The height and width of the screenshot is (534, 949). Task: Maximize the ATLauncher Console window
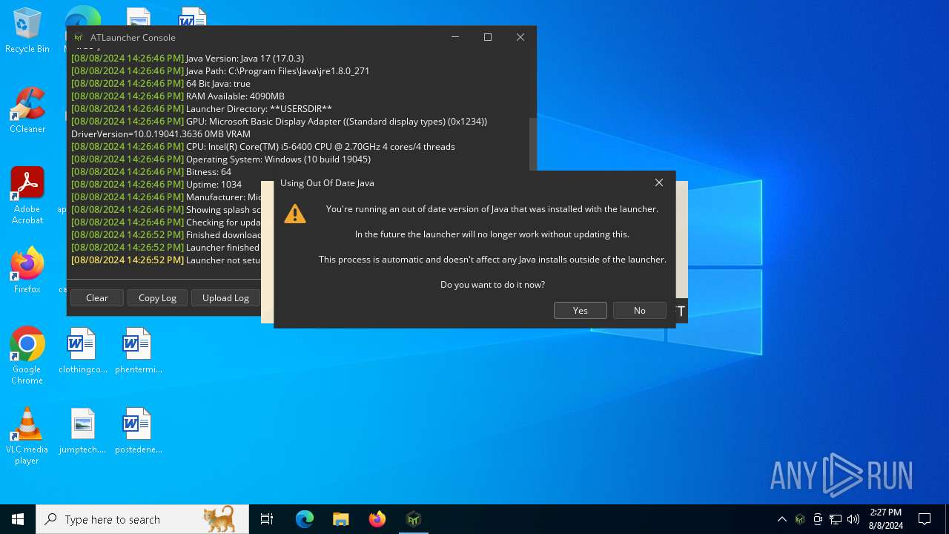click(488, 37)
